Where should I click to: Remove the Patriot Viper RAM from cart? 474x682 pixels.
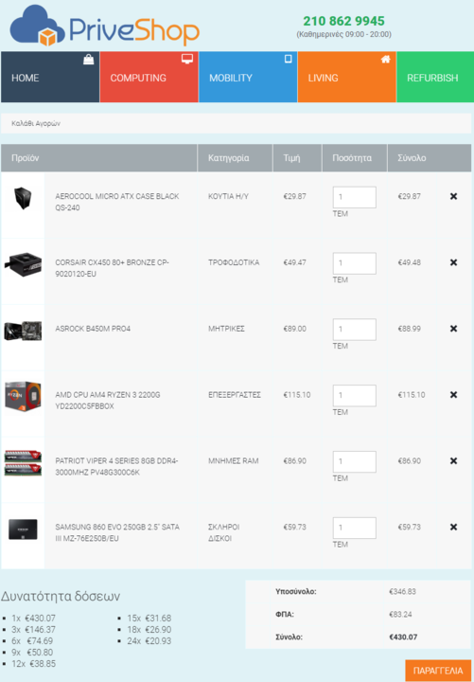coord(453,461)
